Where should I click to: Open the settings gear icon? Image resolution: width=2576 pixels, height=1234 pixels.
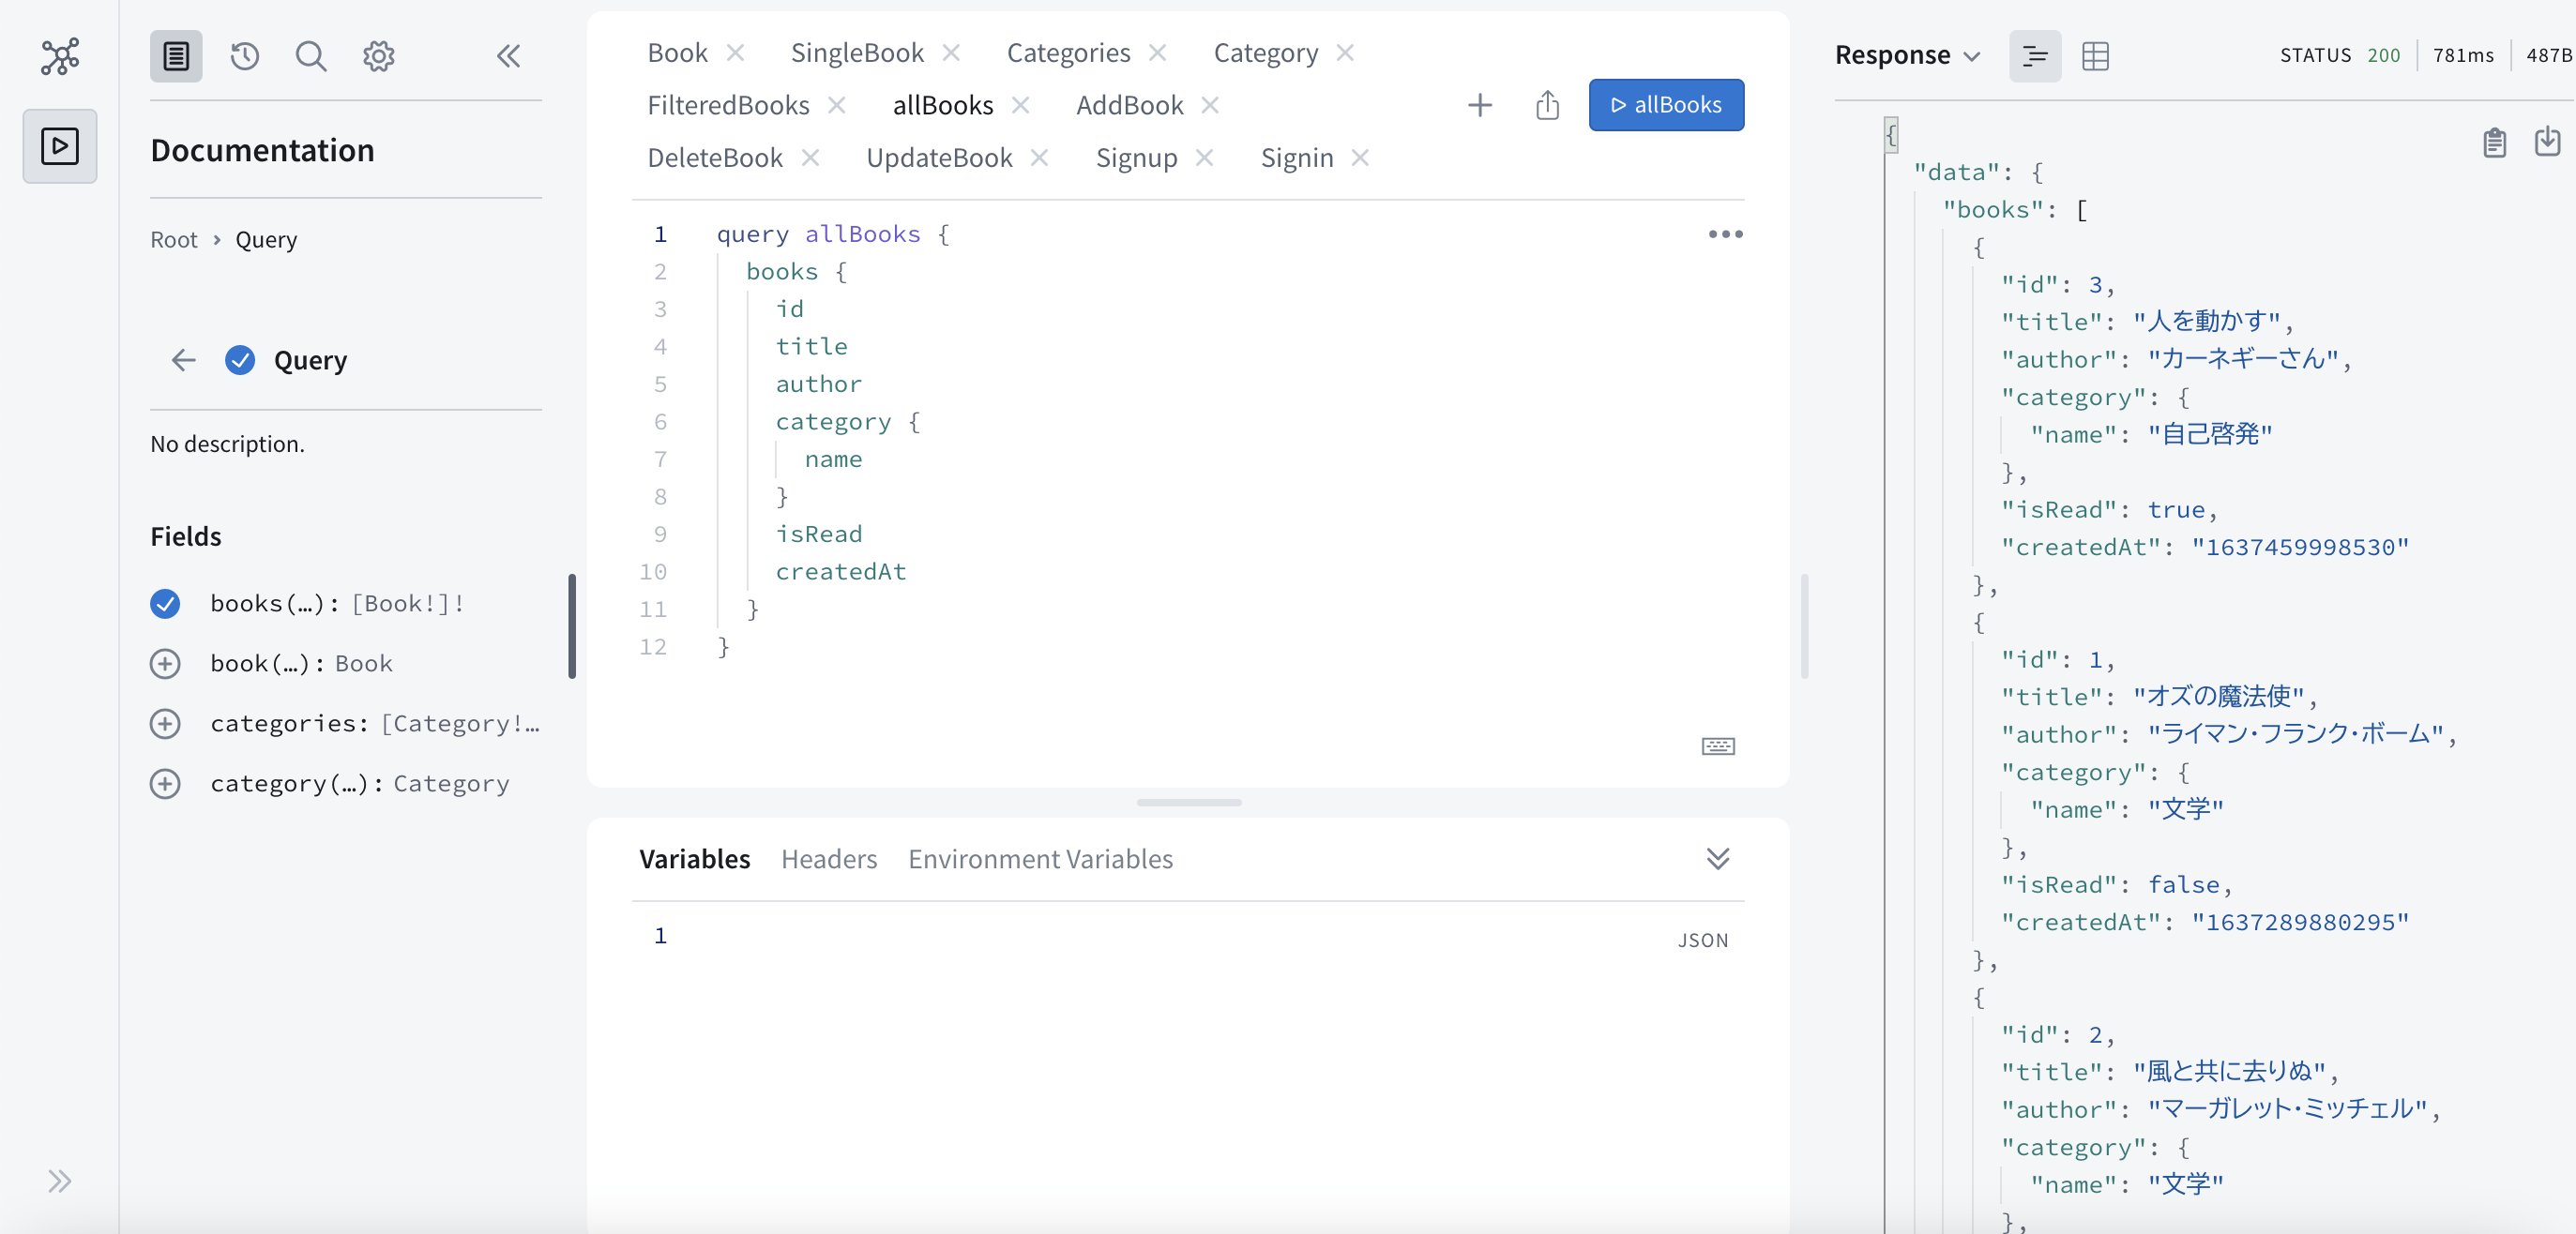pyautogui.click(x=378, y=56)
